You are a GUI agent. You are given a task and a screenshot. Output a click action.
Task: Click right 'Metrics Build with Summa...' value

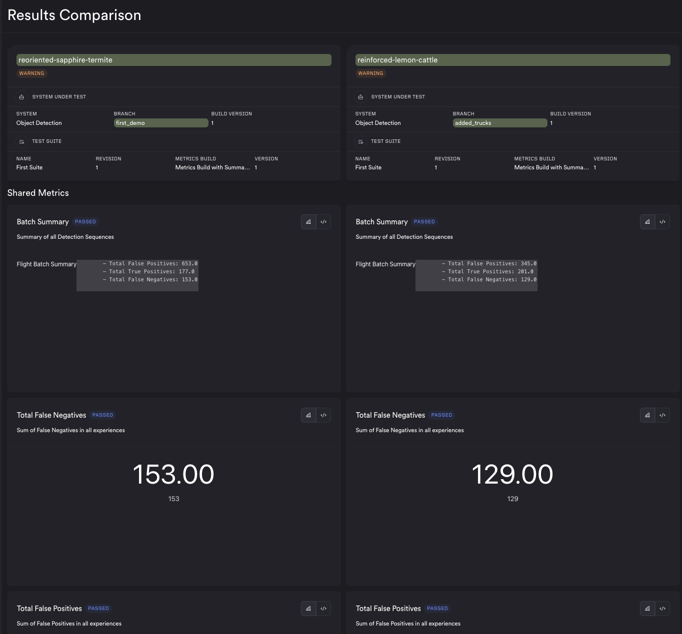coord(551,167)
